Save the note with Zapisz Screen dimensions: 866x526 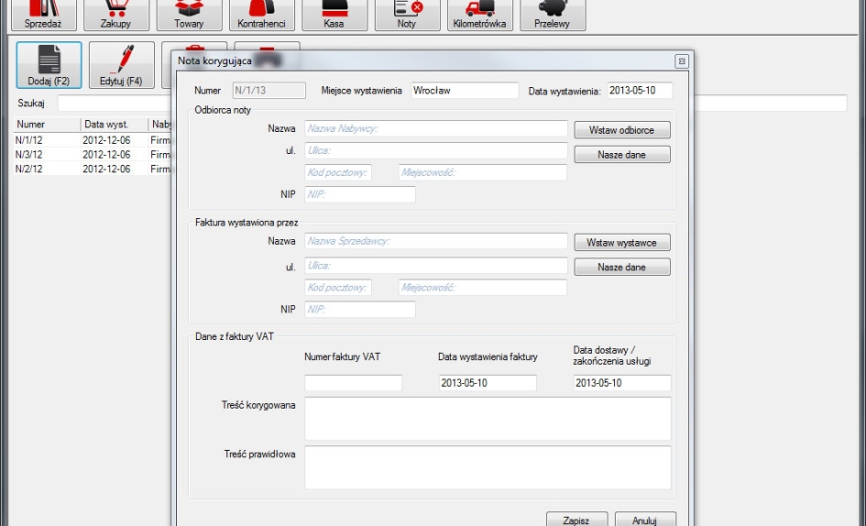click(576, 520)
